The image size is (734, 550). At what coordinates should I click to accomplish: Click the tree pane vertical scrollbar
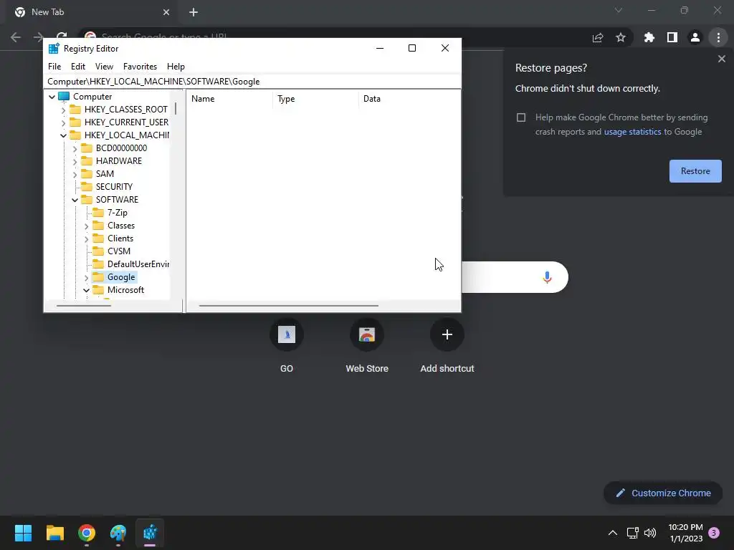176,109
